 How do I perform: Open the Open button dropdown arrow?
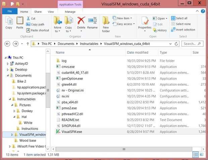[167, 18]
